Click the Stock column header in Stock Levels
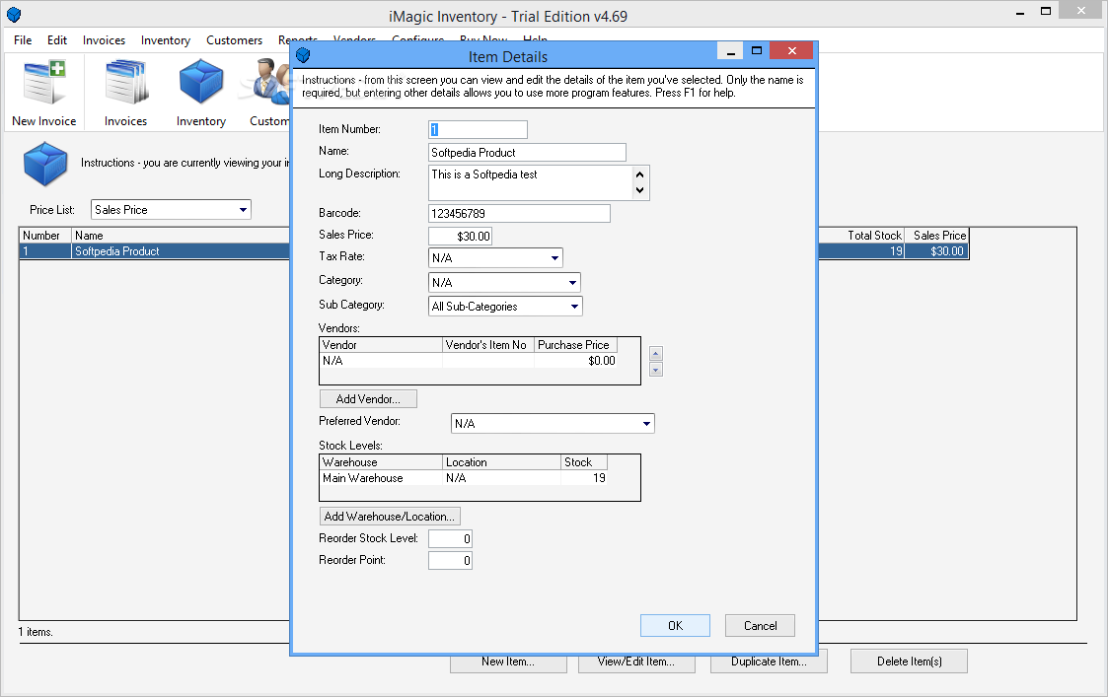Screen dimensions: 1108x697 tap(584, 462)
